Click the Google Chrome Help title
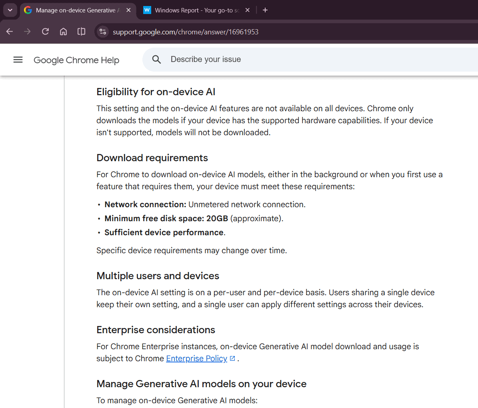 (76, 60)
